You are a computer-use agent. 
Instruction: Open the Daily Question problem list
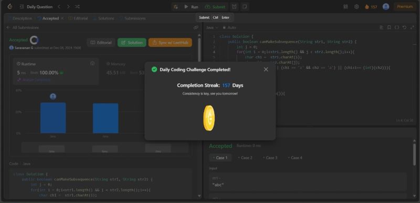(36, 7)
